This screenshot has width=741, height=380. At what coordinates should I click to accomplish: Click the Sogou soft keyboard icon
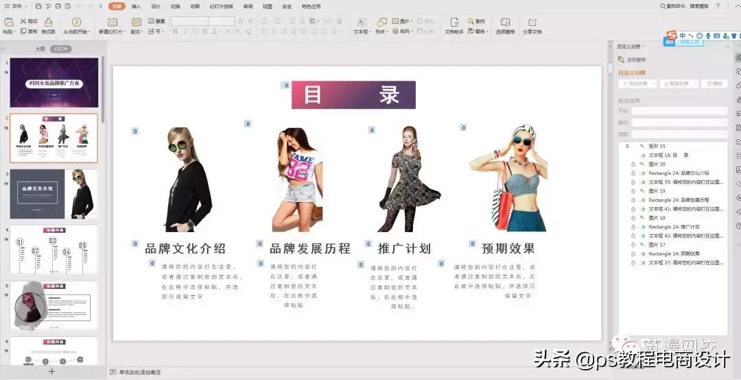[717, 36]
